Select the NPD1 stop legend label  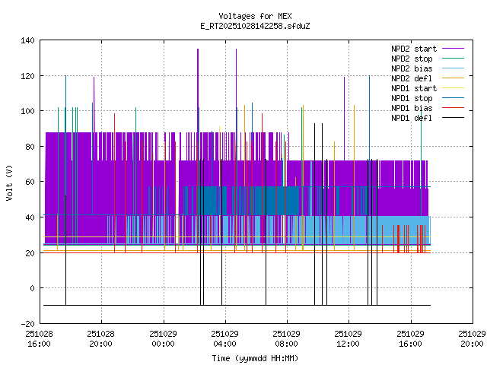click(x=412, y=98)
